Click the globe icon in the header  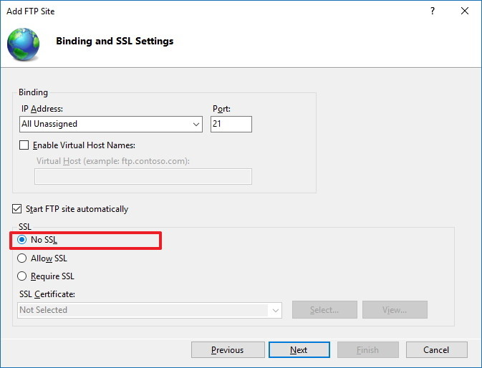coord(24,44)
